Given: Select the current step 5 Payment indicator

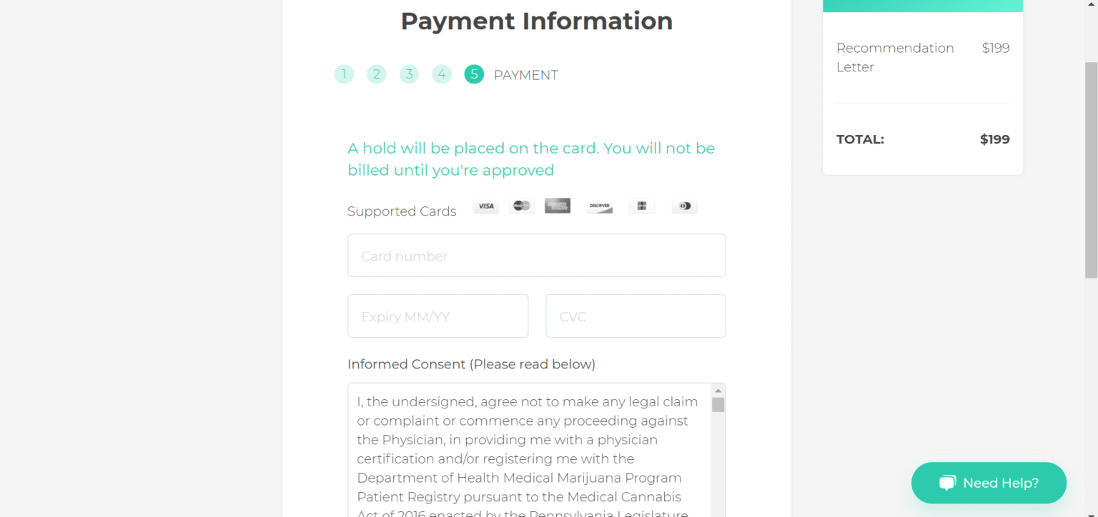Looking at the screenshot, I should point(474,74).
